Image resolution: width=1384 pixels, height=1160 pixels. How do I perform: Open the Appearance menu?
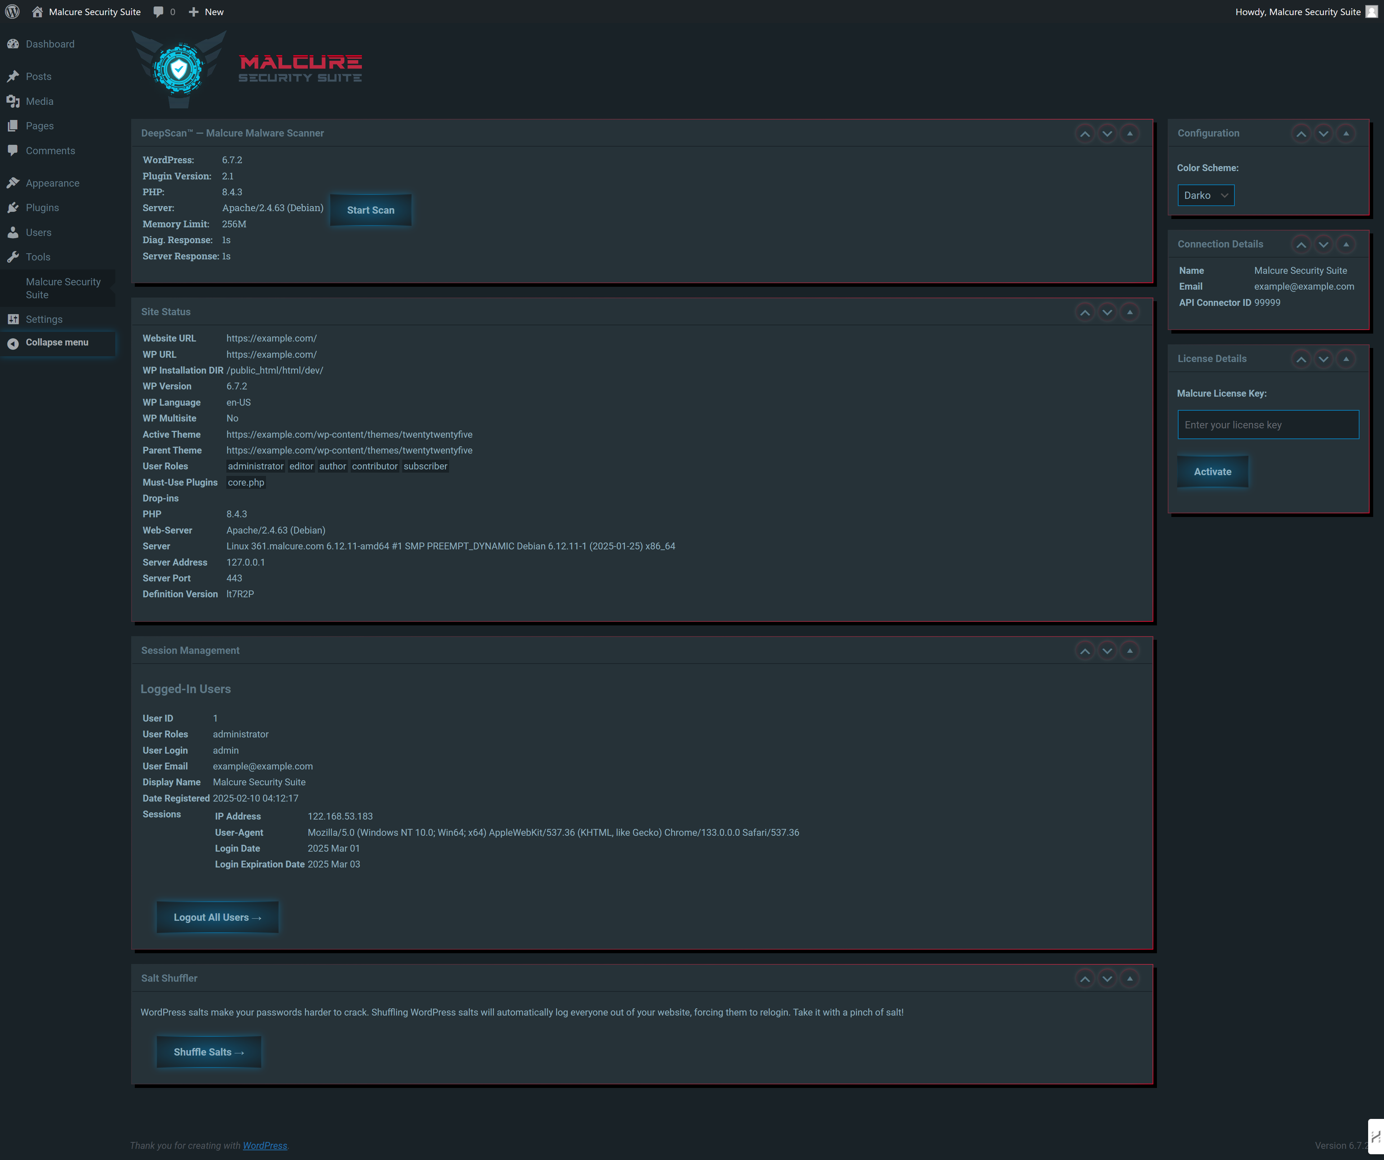(x=52, y=183)
